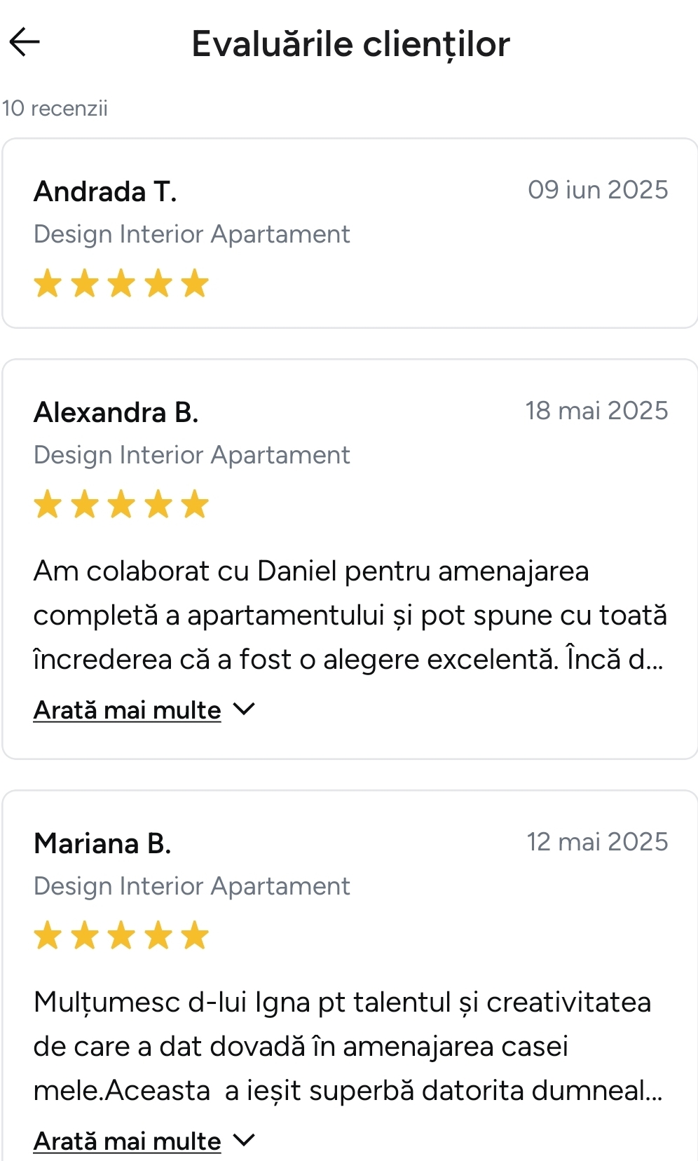Click 'Design Interior Apartament' under Mariana B.
Image resolution: width=698 pixels, height=1161 pixels.
tap(191, 886)
